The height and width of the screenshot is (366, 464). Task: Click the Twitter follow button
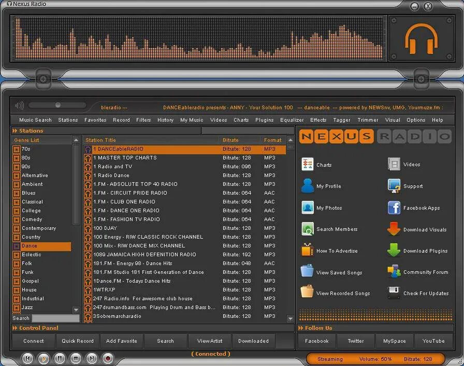(356, 341)
